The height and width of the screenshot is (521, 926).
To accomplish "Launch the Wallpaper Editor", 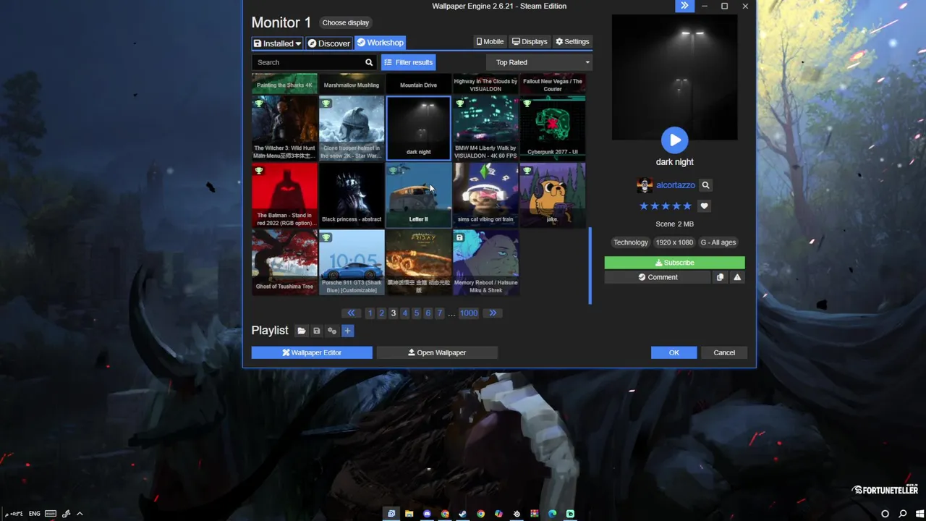I will coord(312,352).
